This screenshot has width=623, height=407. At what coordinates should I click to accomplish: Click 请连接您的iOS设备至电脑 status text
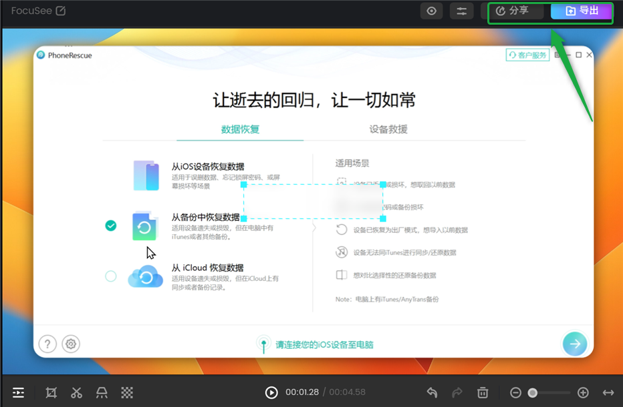(324, 345)
